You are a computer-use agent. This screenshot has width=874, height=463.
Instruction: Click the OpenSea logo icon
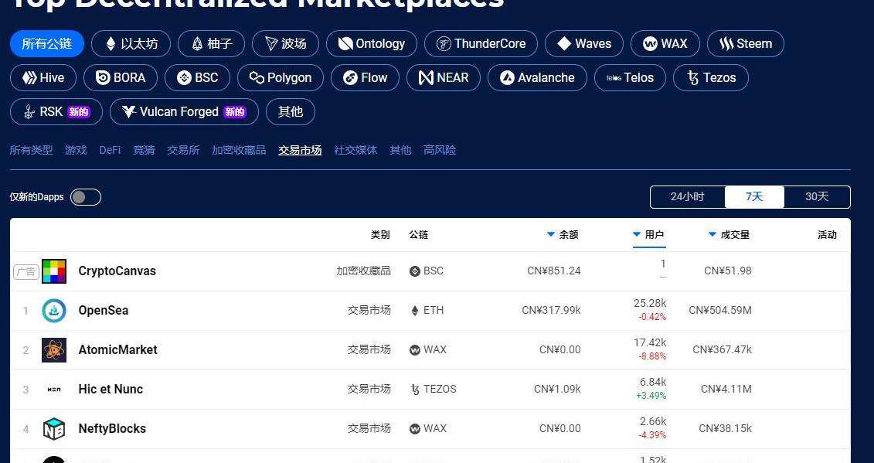(x=54, y=311)
